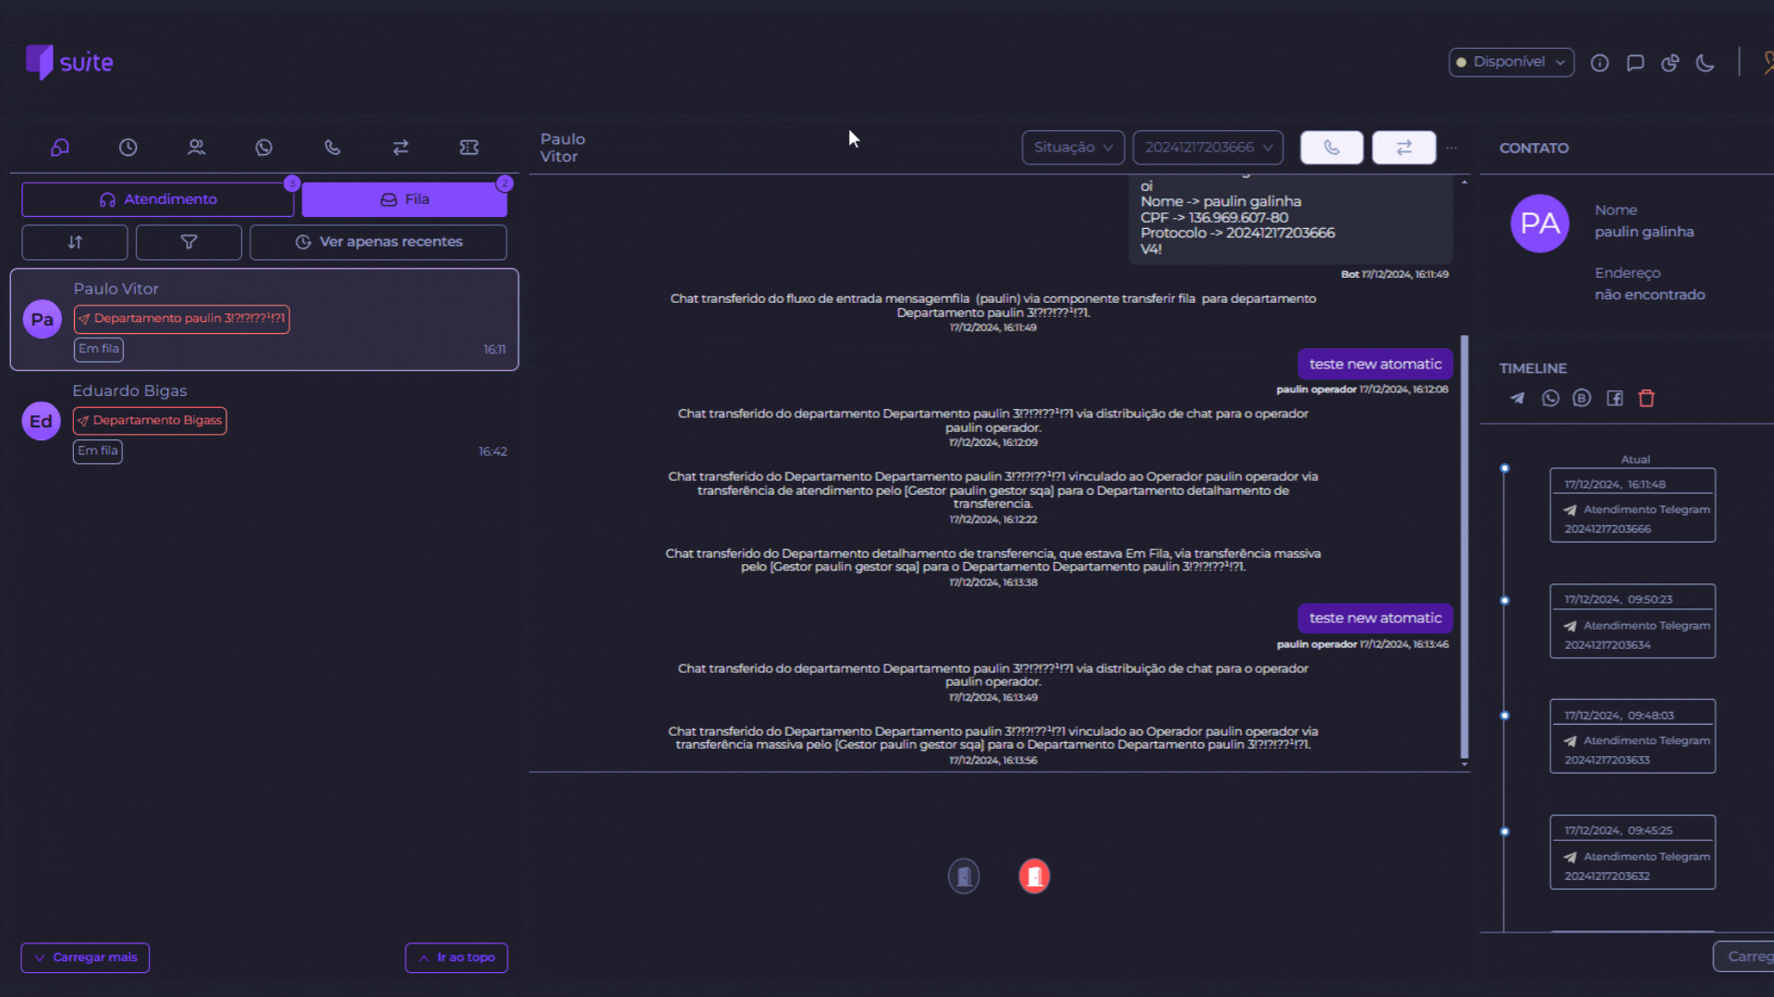Click the red door exit icon

(1034, 876)
